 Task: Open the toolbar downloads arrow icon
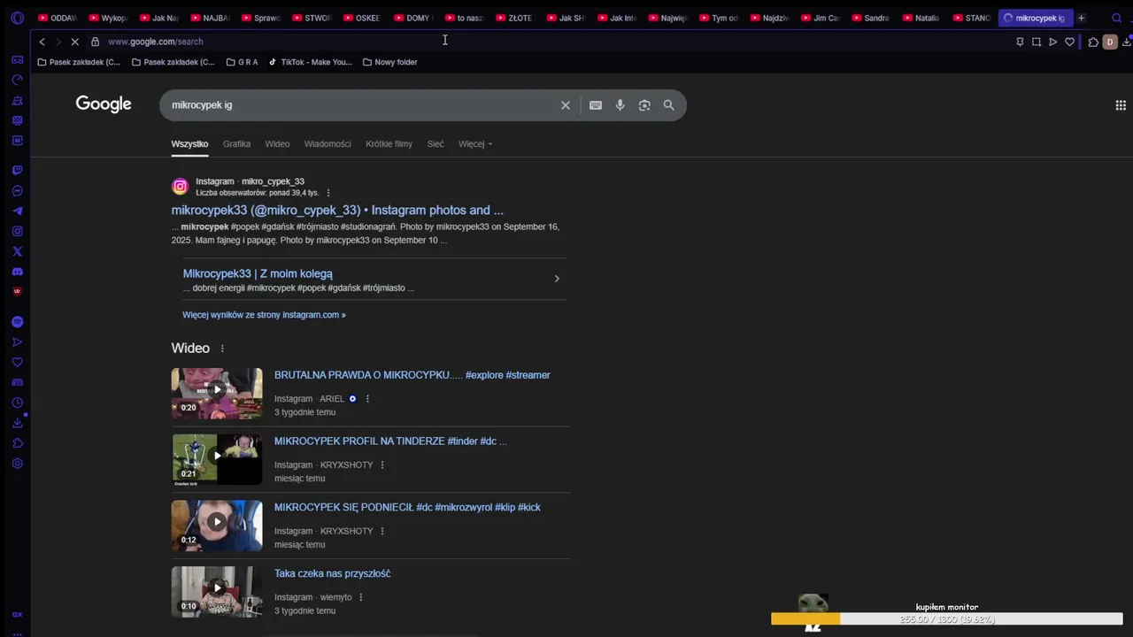(x=1127, y=42)
